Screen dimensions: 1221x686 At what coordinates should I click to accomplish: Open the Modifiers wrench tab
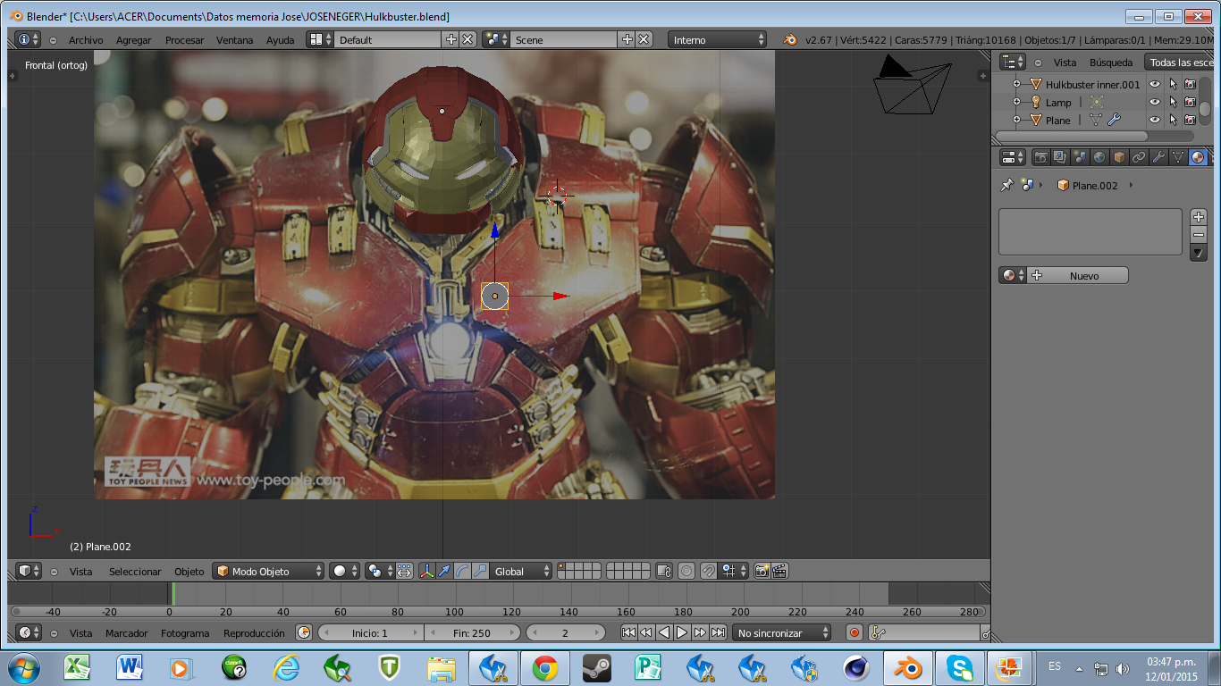(1158, 157)
